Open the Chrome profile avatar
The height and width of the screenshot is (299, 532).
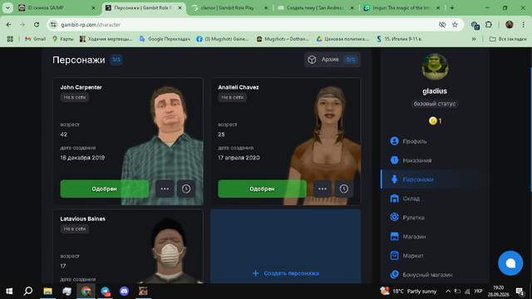pyautogui.click(x=510, y=25)
